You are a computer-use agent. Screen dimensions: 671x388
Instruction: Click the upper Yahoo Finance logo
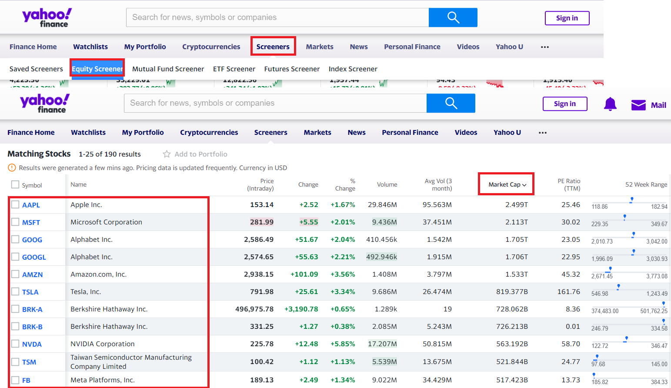tap(47, 18)
